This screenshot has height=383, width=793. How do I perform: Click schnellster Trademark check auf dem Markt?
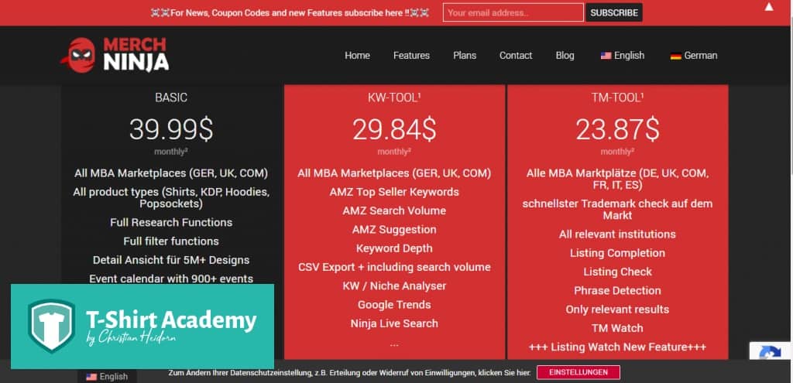pos(617,209)
